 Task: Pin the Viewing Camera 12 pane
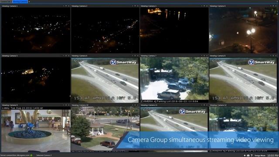click(273, 105)
